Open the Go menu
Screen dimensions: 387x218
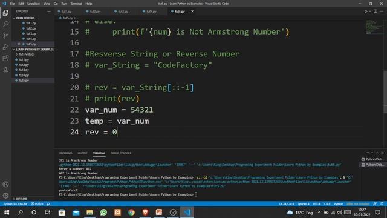tap(56, 4)
